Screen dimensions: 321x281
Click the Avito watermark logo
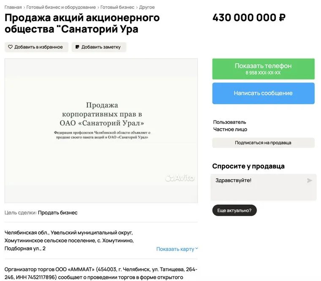[x=180, y=178]
